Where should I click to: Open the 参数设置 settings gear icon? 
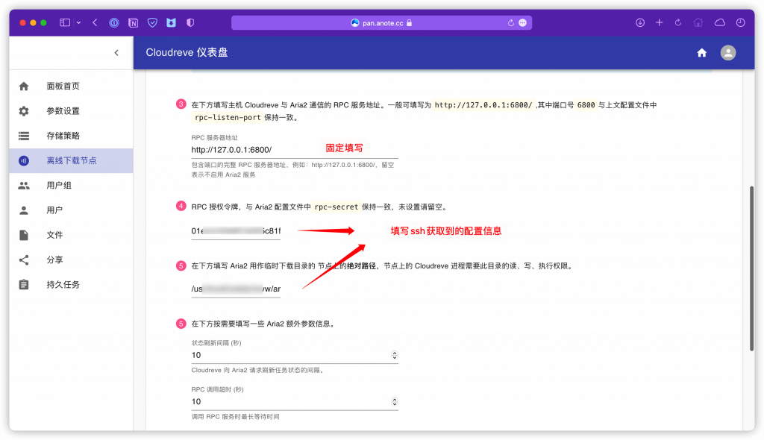pos(23,110)
